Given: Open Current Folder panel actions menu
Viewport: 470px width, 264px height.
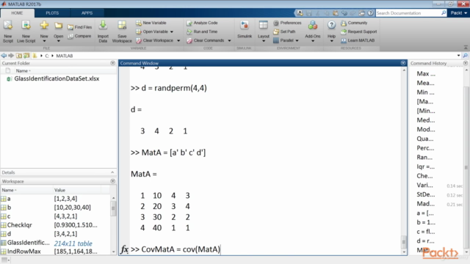Looking at the screenshot, I should click(112, 63).
